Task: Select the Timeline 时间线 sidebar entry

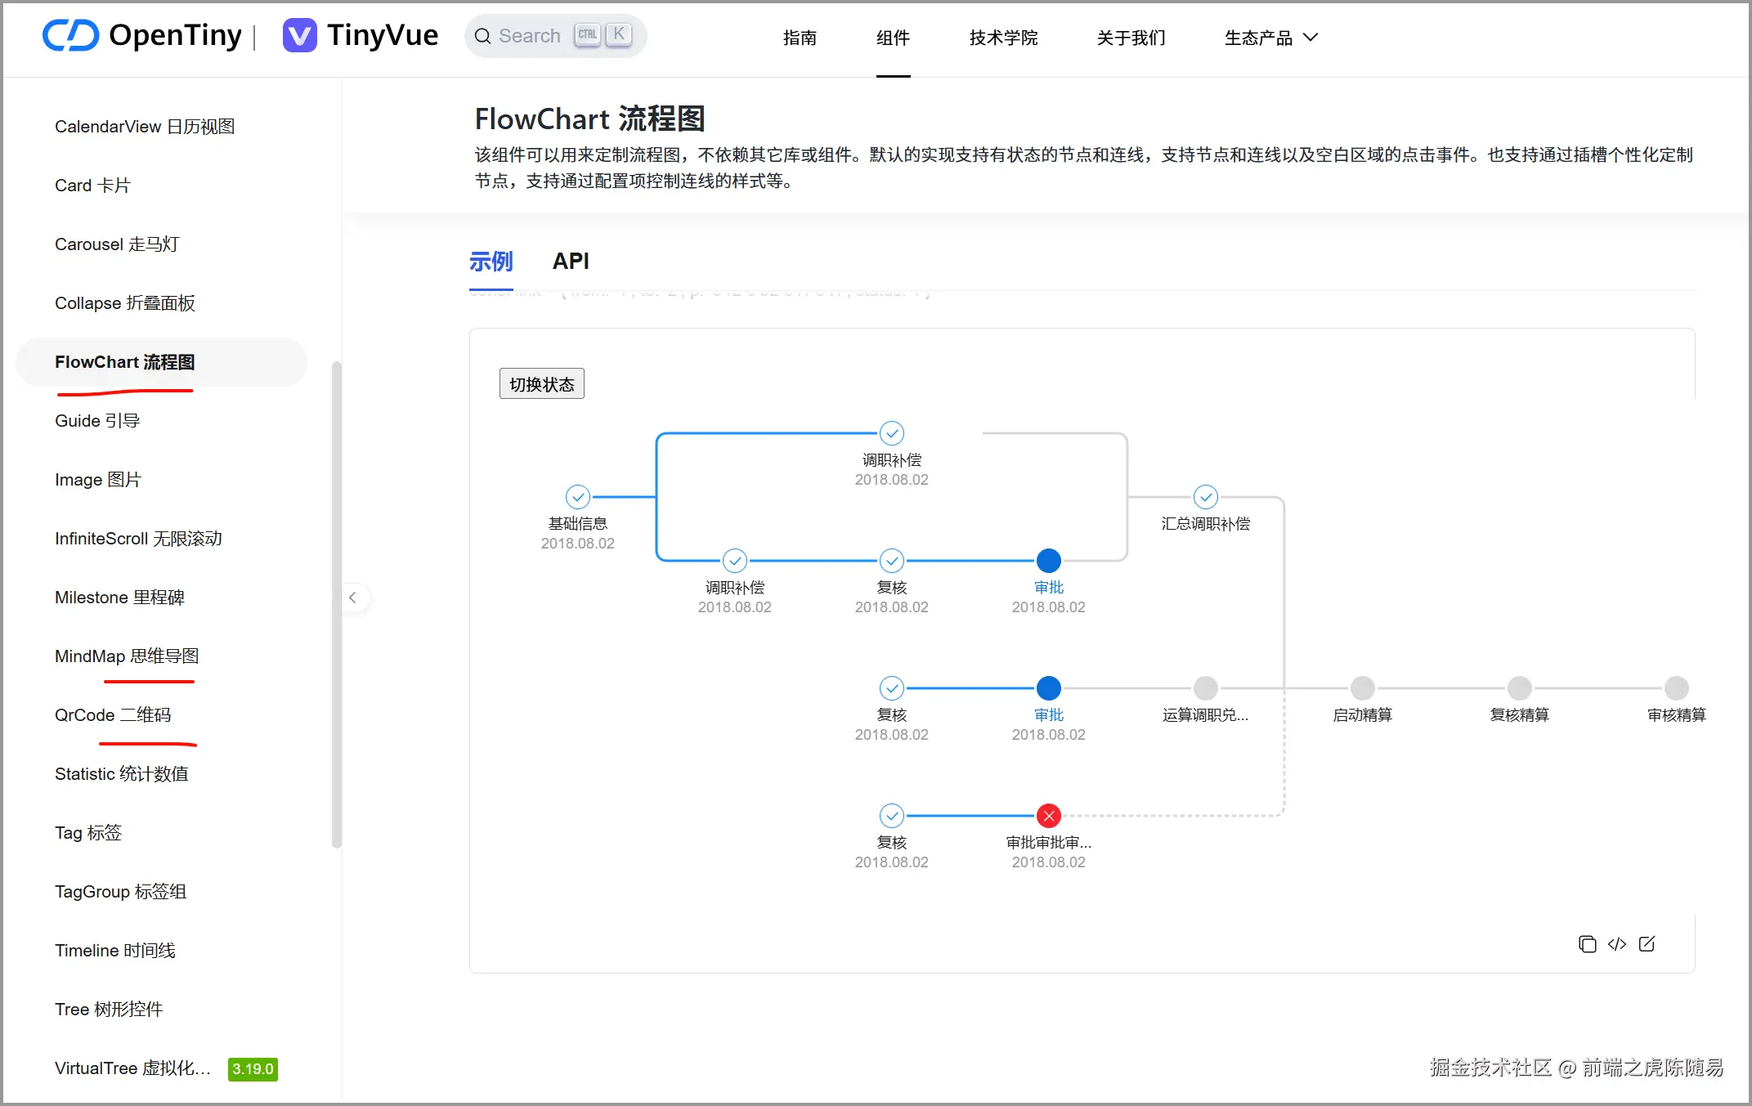Action: pos(115,950)
